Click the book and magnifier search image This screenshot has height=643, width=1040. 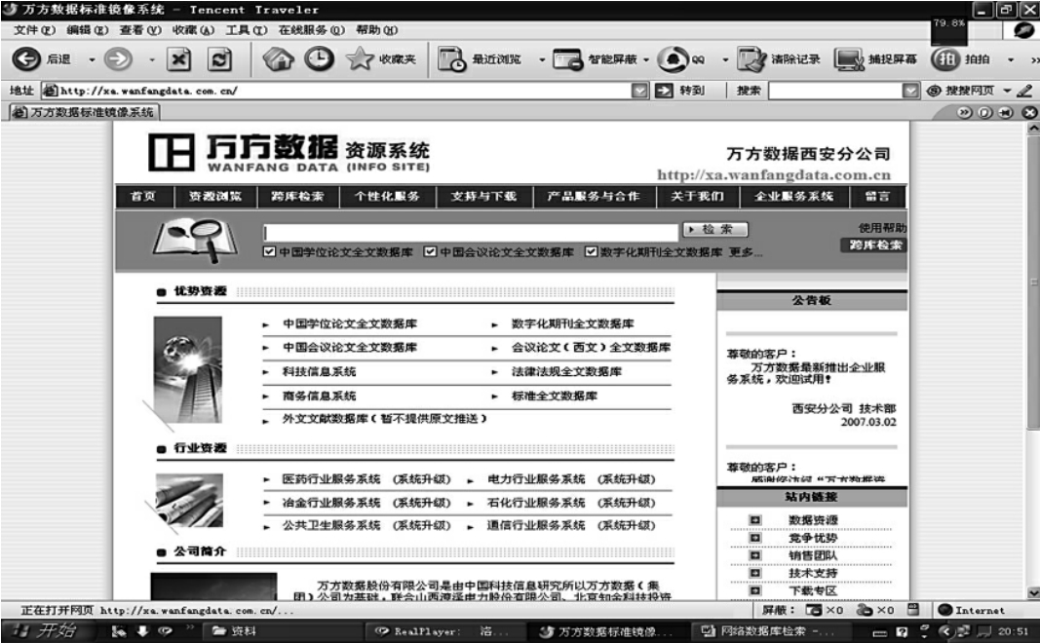tap(195, 240)
